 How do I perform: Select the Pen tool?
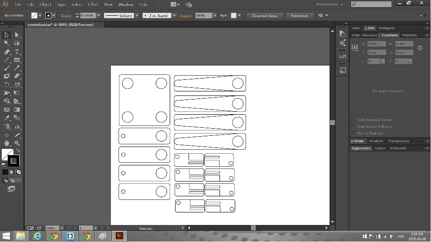7,52
